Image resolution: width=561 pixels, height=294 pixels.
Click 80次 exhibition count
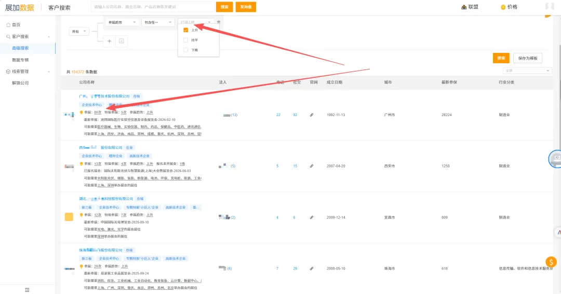(98, 113)
